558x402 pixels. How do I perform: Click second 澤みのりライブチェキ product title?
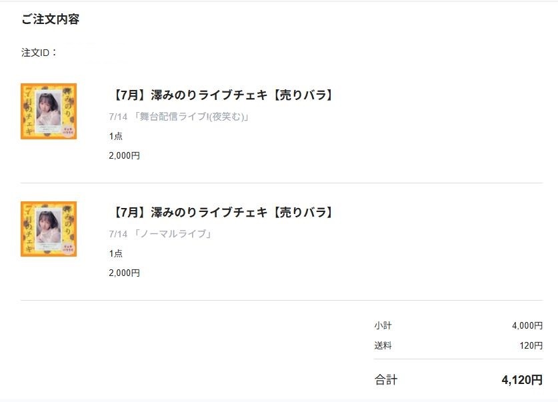[222, 213]
